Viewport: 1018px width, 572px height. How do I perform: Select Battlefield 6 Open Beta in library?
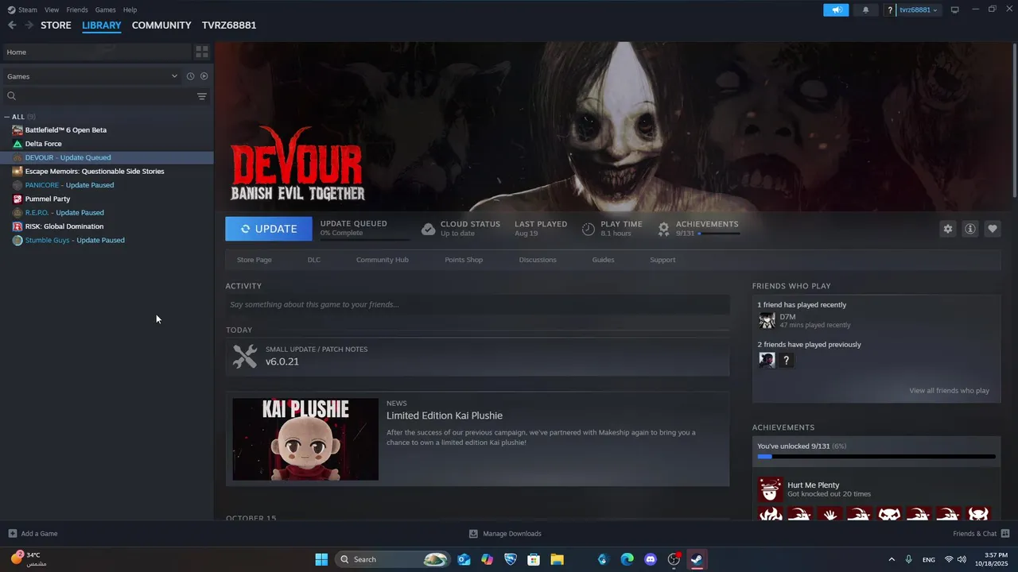(x=107, y=130)
